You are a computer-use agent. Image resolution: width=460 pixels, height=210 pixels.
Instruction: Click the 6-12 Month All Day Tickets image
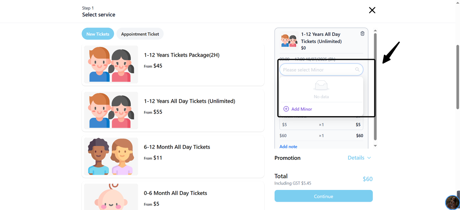click(111, 157)
